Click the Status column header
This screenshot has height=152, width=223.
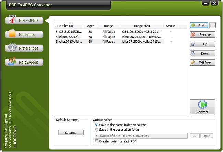click(x=171, y=26)
